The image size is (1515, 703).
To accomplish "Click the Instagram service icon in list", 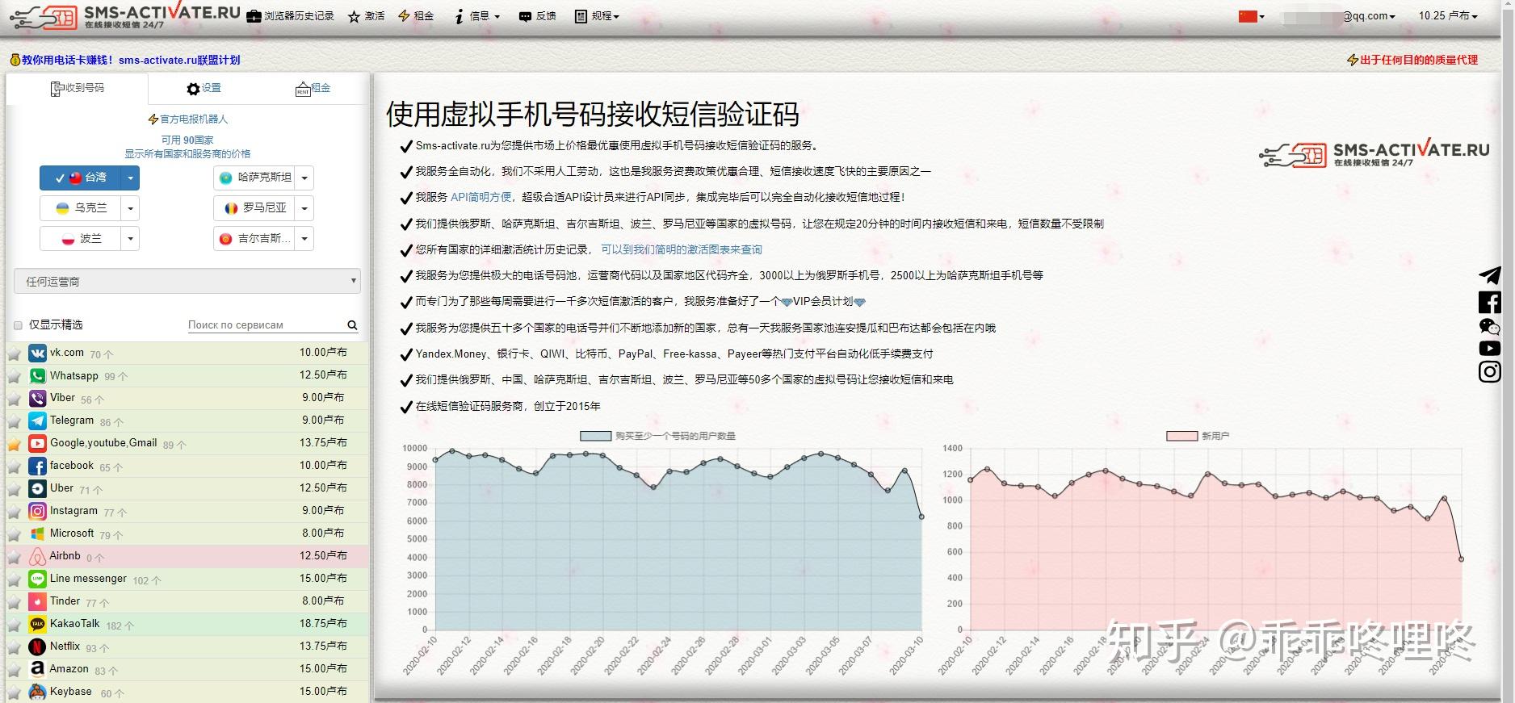I will point(37,512).
